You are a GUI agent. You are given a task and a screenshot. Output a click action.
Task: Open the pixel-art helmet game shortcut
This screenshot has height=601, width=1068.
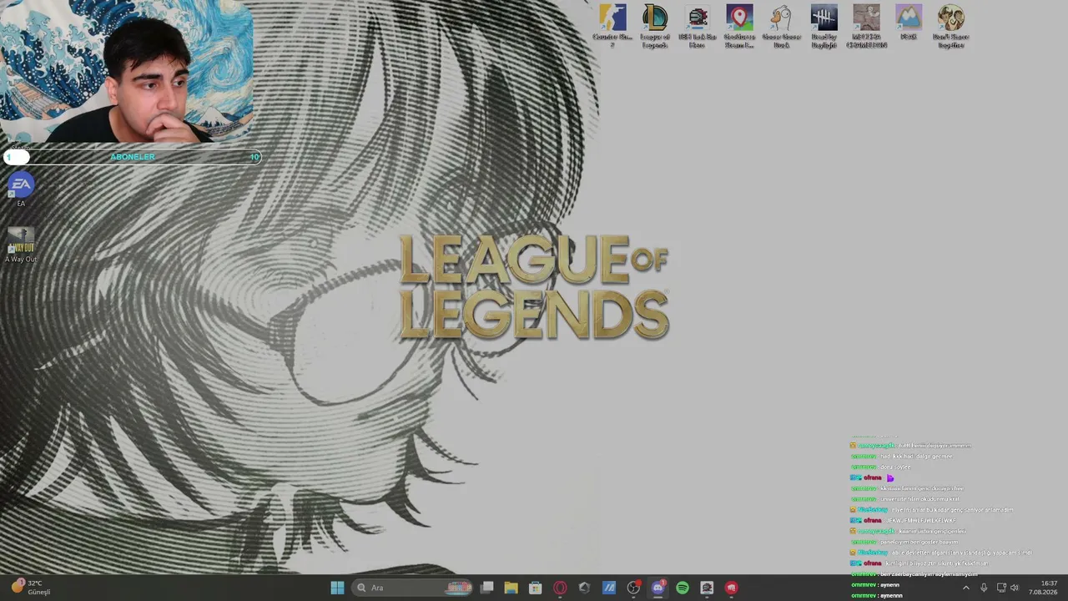pos(698,26)
